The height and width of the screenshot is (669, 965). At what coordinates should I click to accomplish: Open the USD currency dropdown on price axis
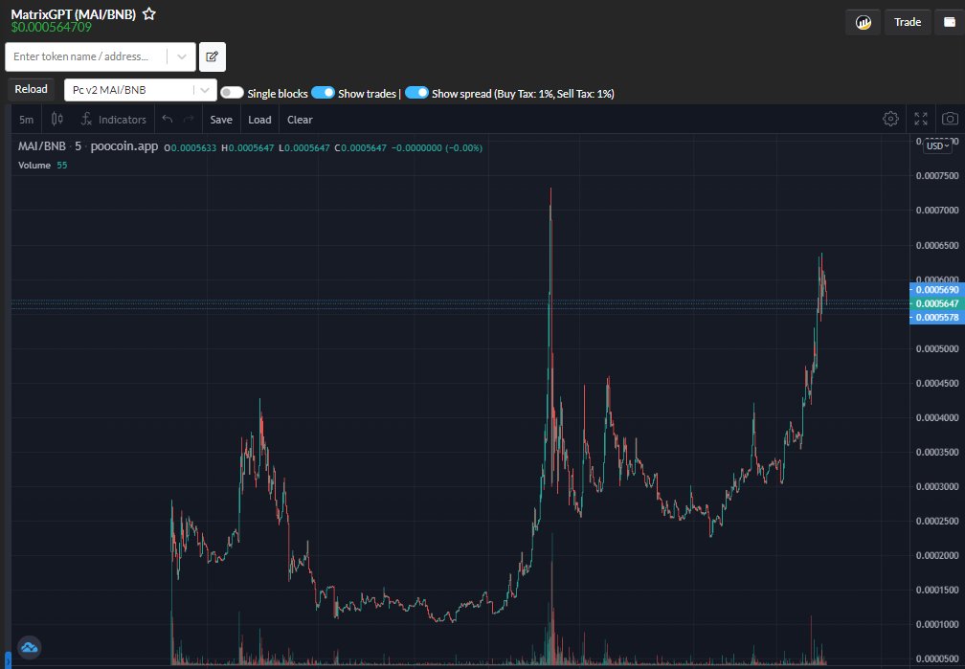click(x=938, y=145)
